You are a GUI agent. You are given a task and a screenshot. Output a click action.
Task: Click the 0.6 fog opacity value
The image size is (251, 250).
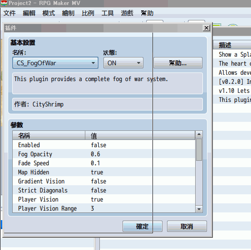click(x=95, y=154)
